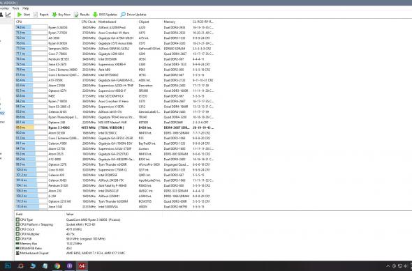The height and width of the screenshot is (271, 412).
Task: Click the CPU Type field icon
Action: [x=17, y=219]
